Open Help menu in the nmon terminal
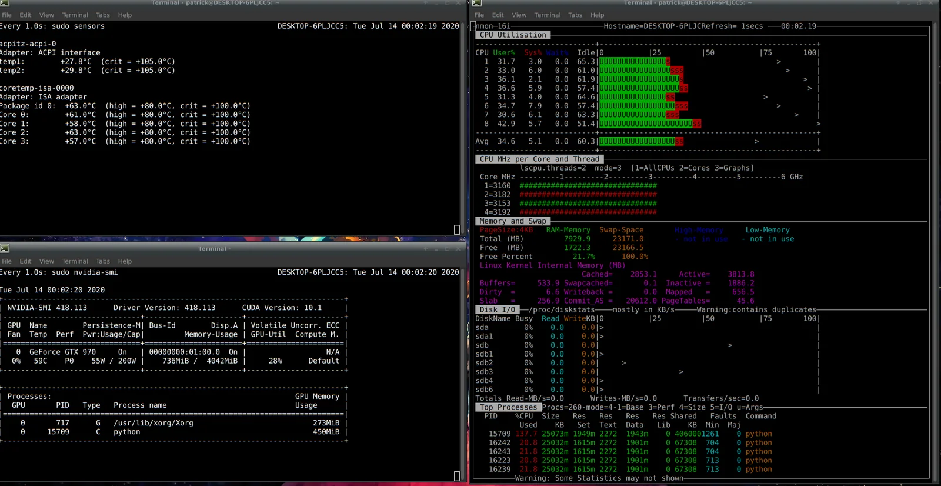The image size is (941, 486). click(598, 15)
